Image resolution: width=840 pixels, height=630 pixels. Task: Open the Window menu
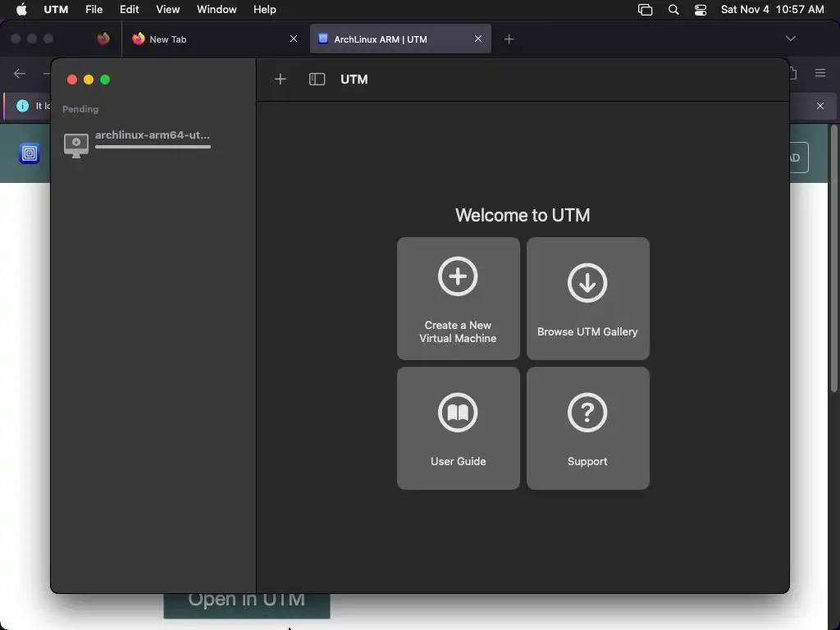[217, 10]
